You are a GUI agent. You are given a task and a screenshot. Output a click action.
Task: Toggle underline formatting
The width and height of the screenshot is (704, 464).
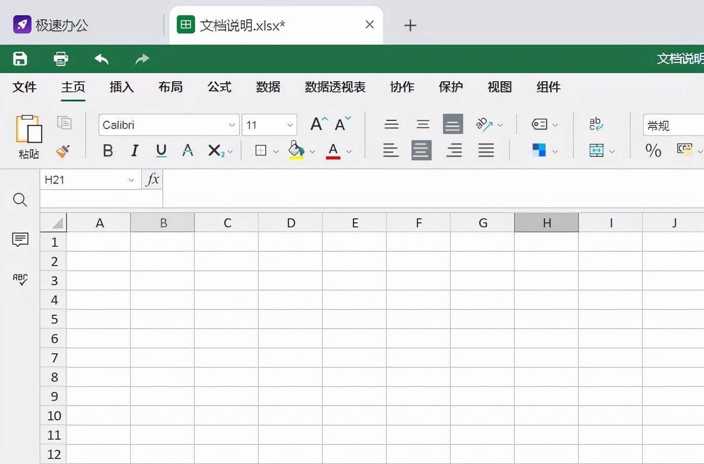click(x=162, y=151)
